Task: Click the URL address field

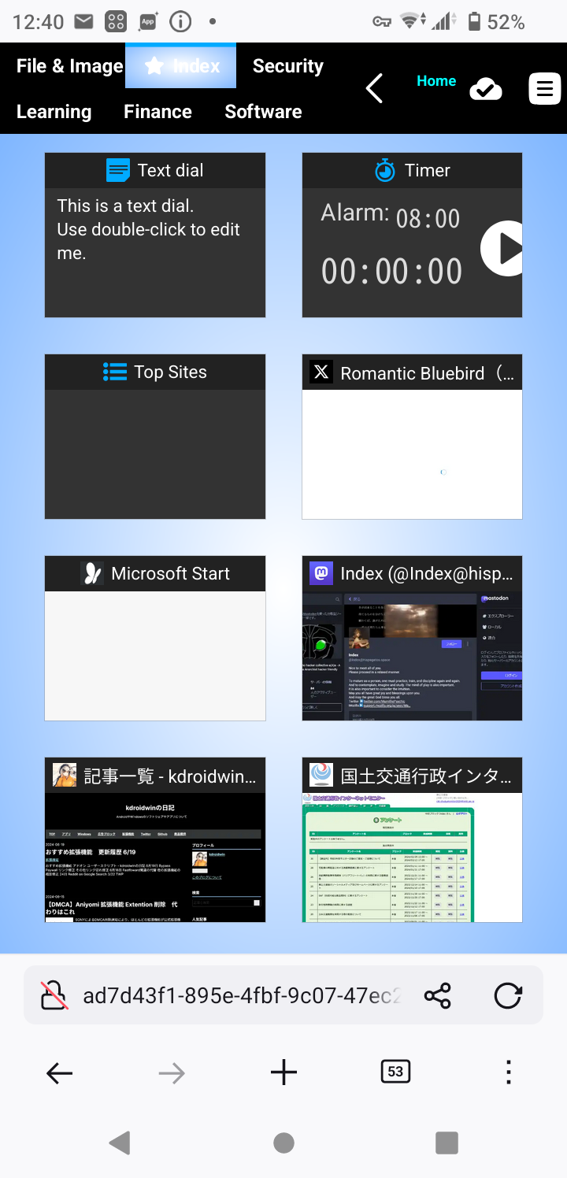Action: 243,996
